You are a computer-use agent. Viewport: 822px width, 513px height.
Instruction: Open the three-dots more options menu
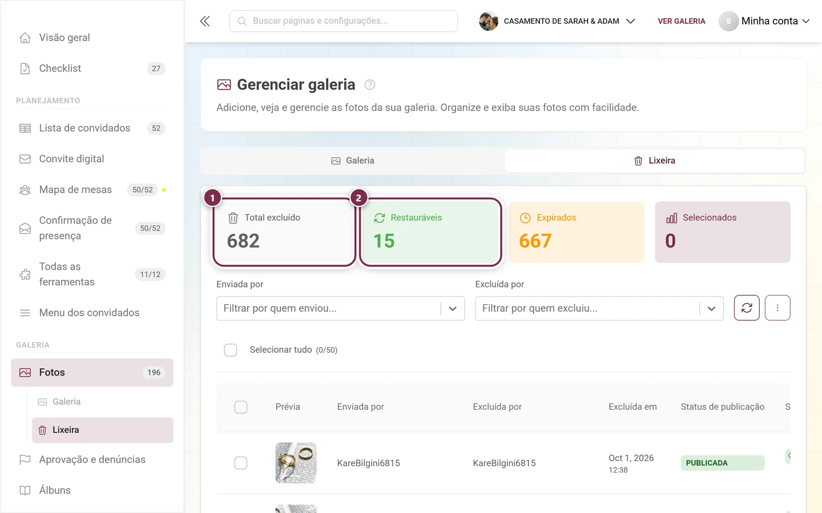pos(777,308)
